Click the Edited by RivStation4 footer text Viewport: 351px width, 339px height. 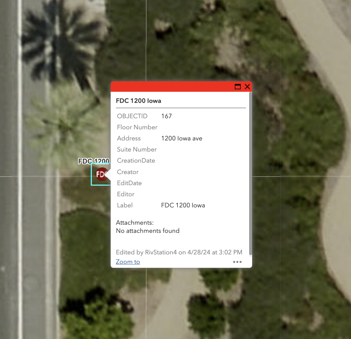pos(179,252)
